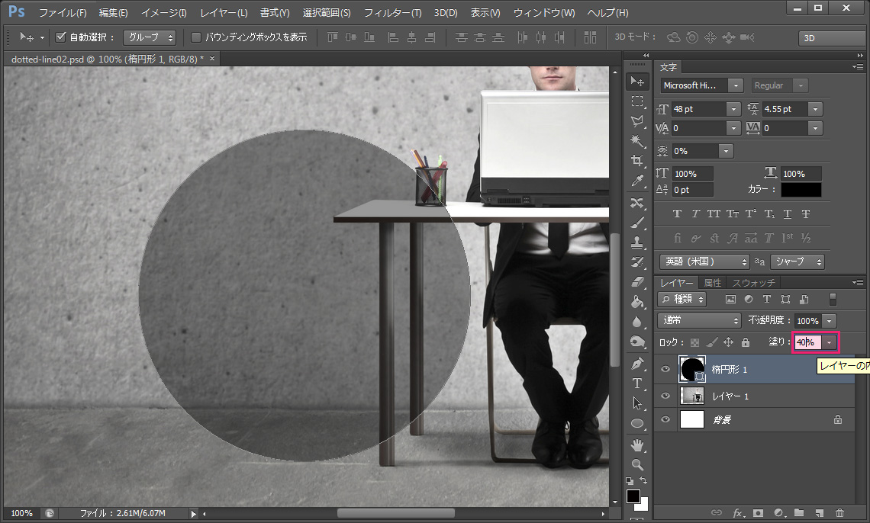Click the delete layer trash icon
This screenshot has height=523, width=870.
click(839, 513)
